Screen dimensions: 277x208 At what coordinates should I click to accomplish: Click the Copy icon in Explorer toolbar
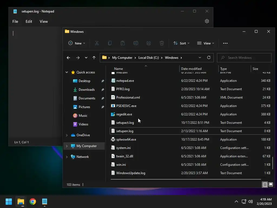(110, 43)
